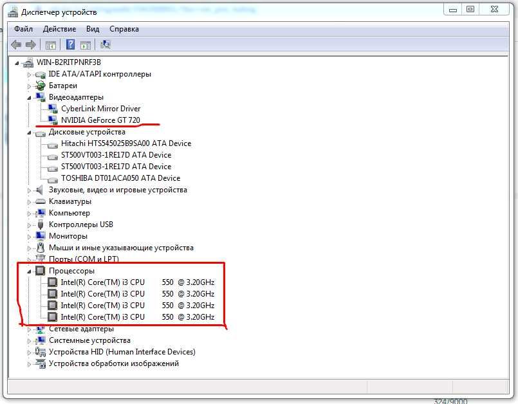Click the Устройства обработки изображений camera icon
Viewport: 518px width, 404px height.
point(41,363)
